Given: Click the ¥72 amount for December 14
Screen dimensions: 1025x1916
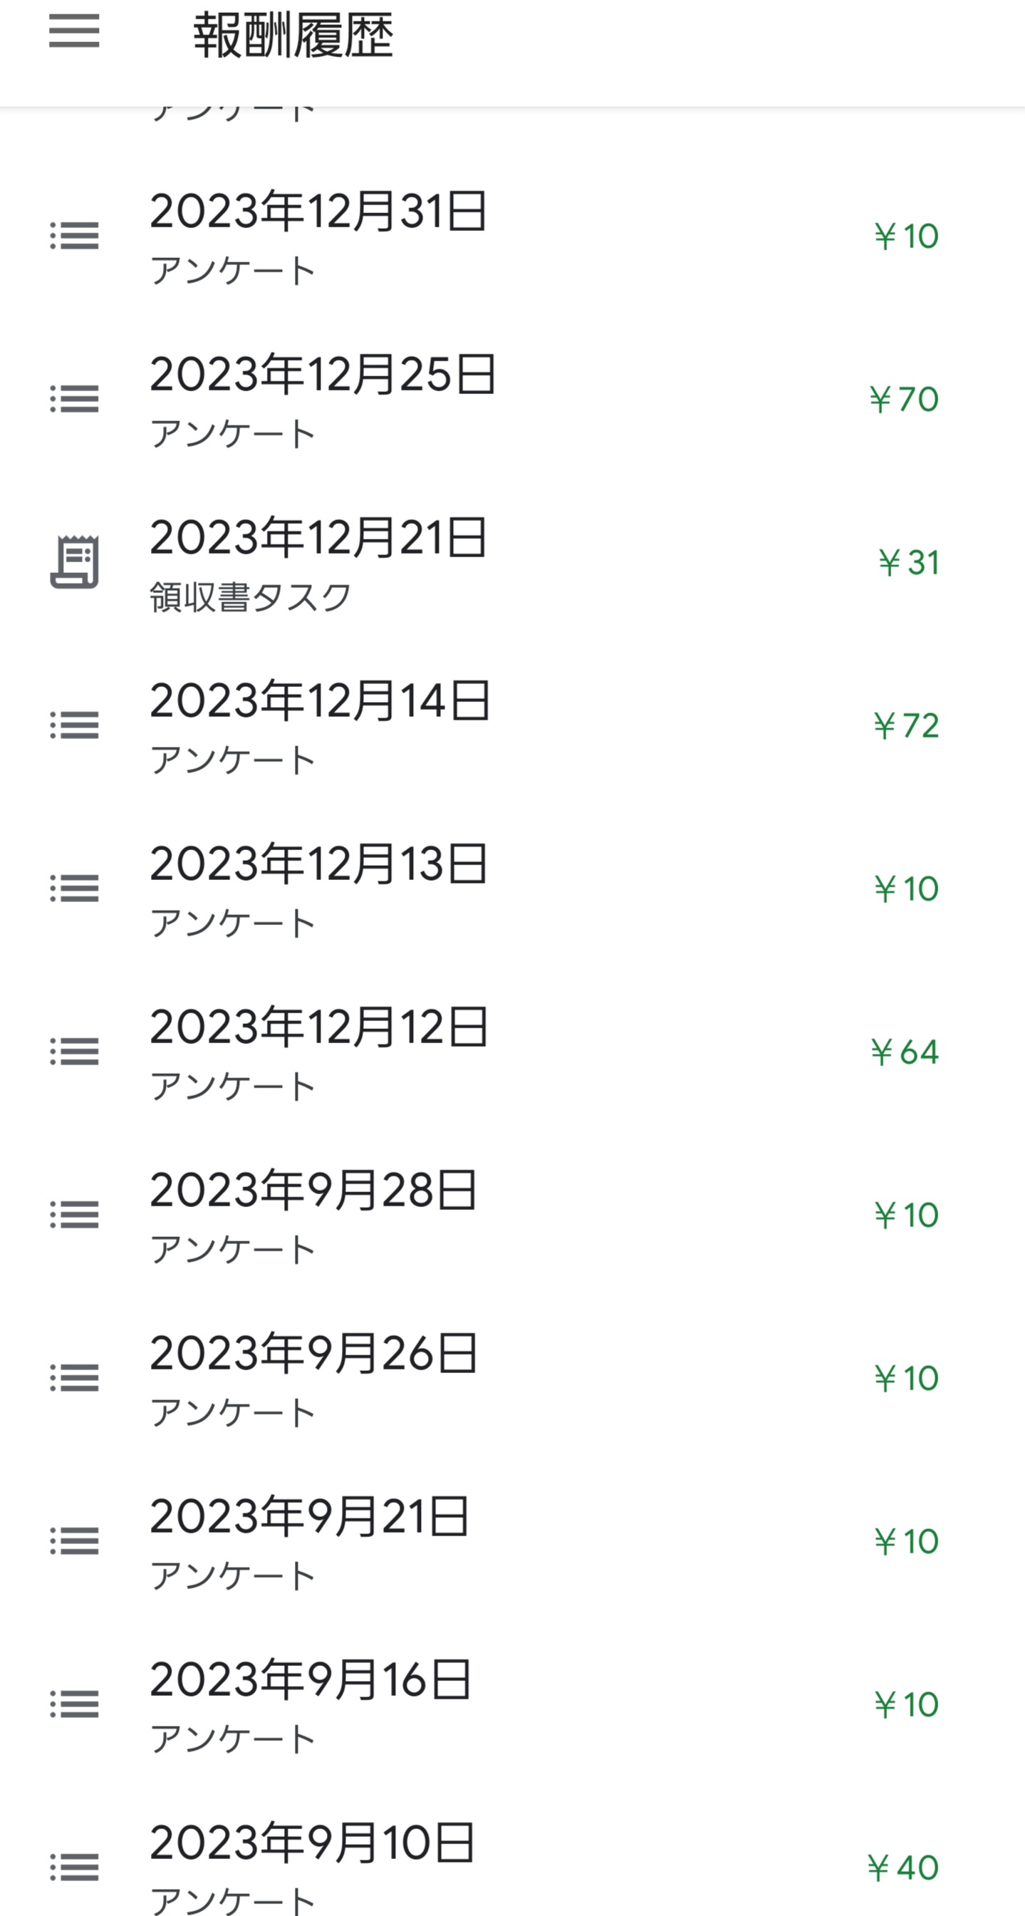Looking at the screenshot, I should click(906, 726).
